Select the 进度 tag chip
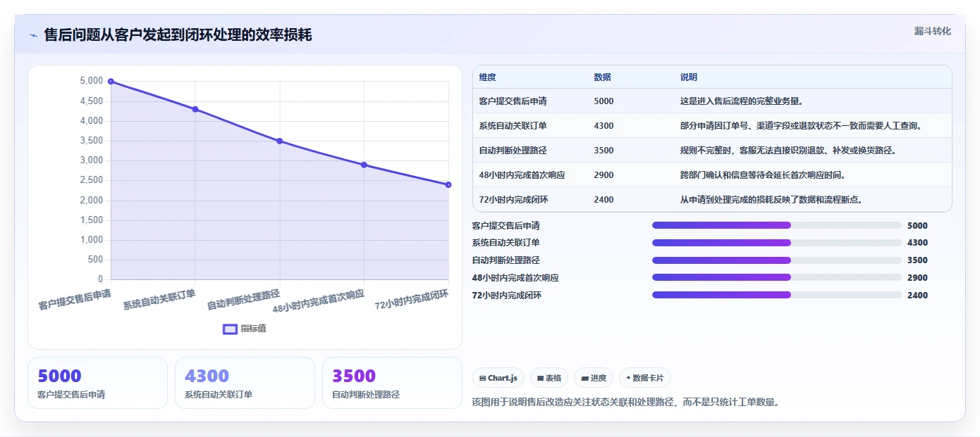The image size is (980, 437). pyautogui.click(x=594, y=378)
